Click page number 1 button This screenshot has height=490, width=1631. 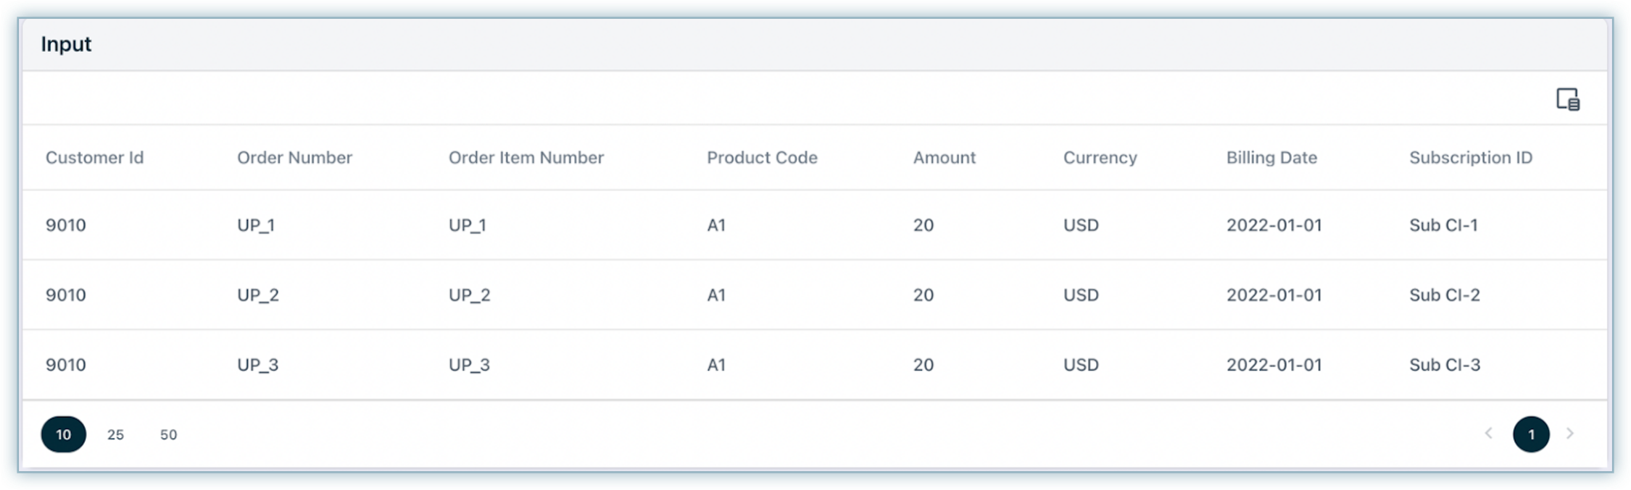(1530, 434)
